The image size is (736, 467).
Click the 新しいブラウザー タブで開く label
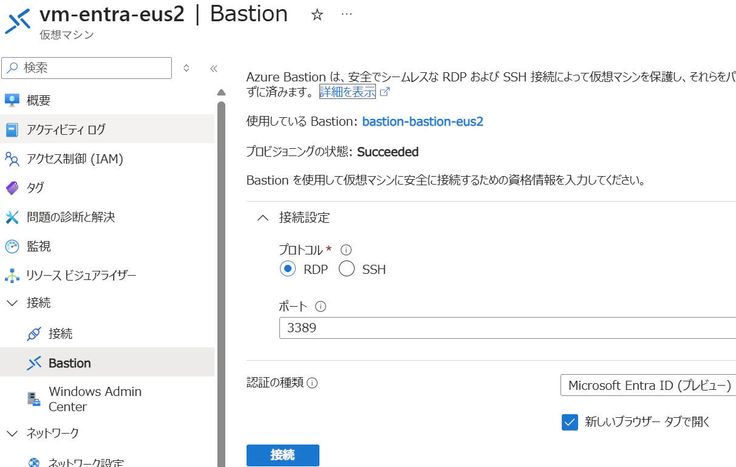pos(647,422)
